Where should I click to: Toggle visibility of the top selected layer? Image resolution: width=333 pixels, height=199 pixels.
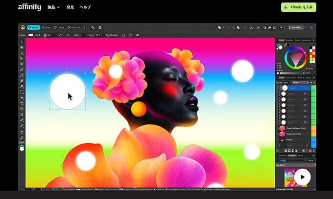(x=312, y=88)
